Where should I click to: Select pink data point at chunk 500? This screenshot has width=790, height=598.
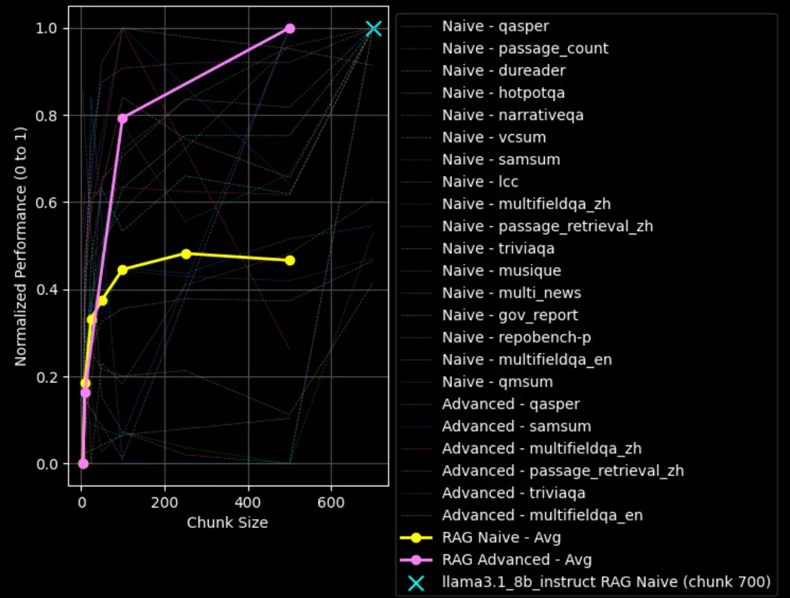(290, 28)
